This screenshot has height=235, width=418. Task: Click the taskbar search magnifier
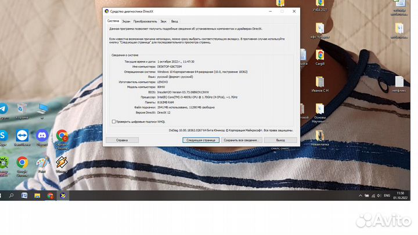[11, 196]
